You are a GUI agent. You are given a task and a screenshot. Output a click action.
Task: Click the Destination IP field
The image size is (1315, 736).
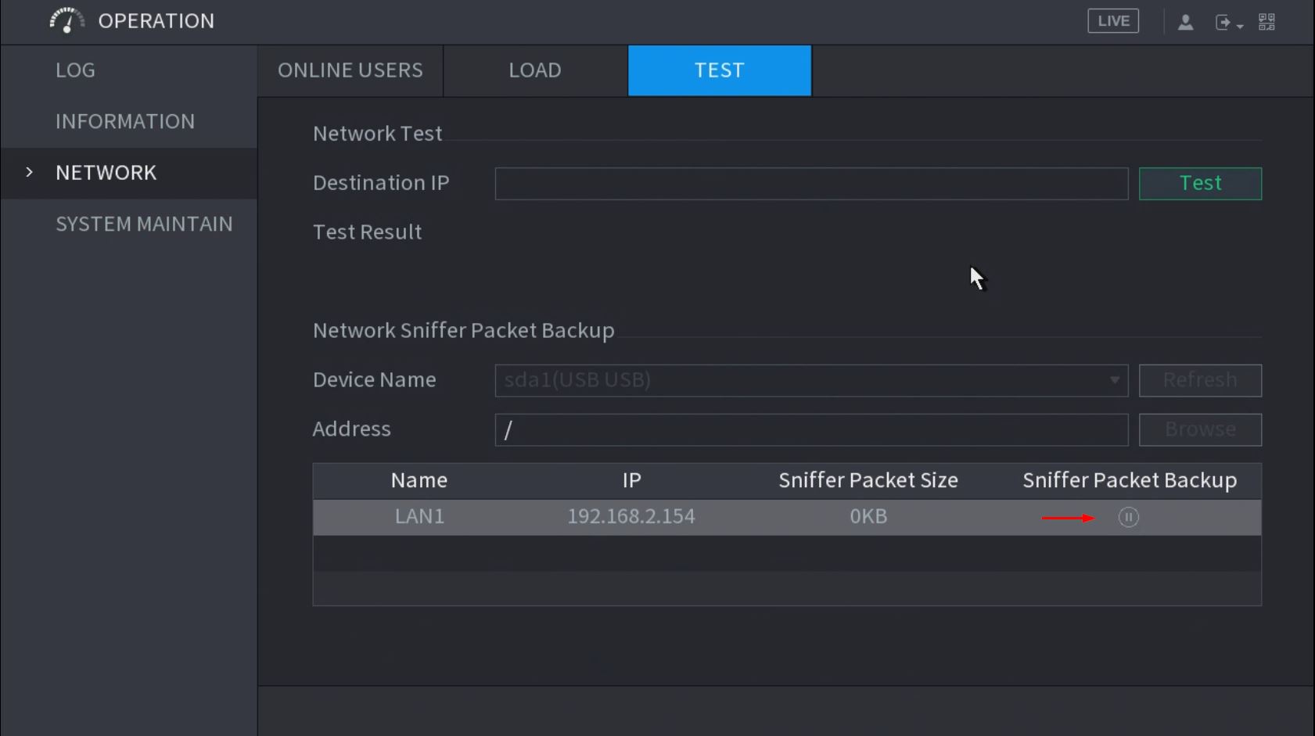point(811,184)
